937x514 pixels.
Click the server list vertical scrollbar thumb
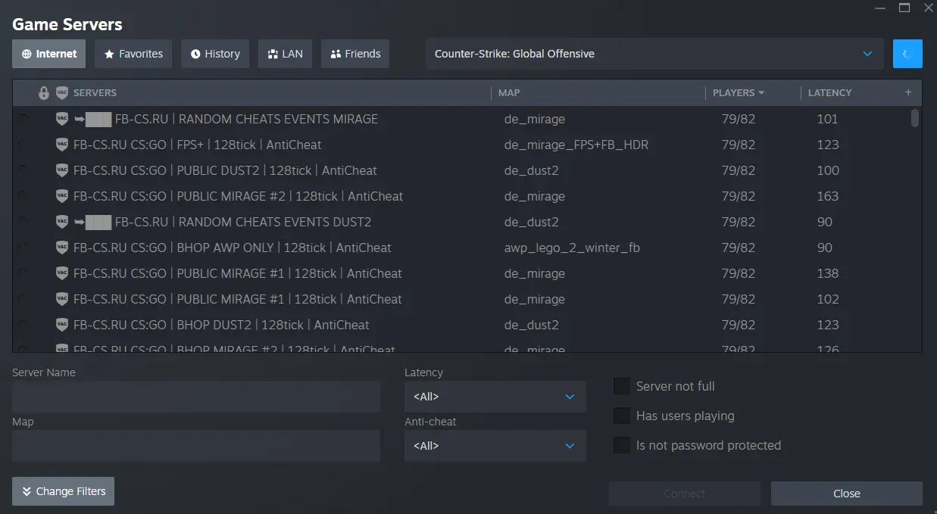[x=915, y=118]
